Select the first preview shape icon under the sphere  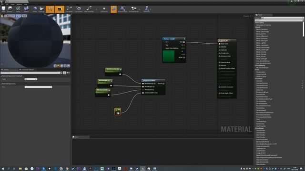point(55,66)
